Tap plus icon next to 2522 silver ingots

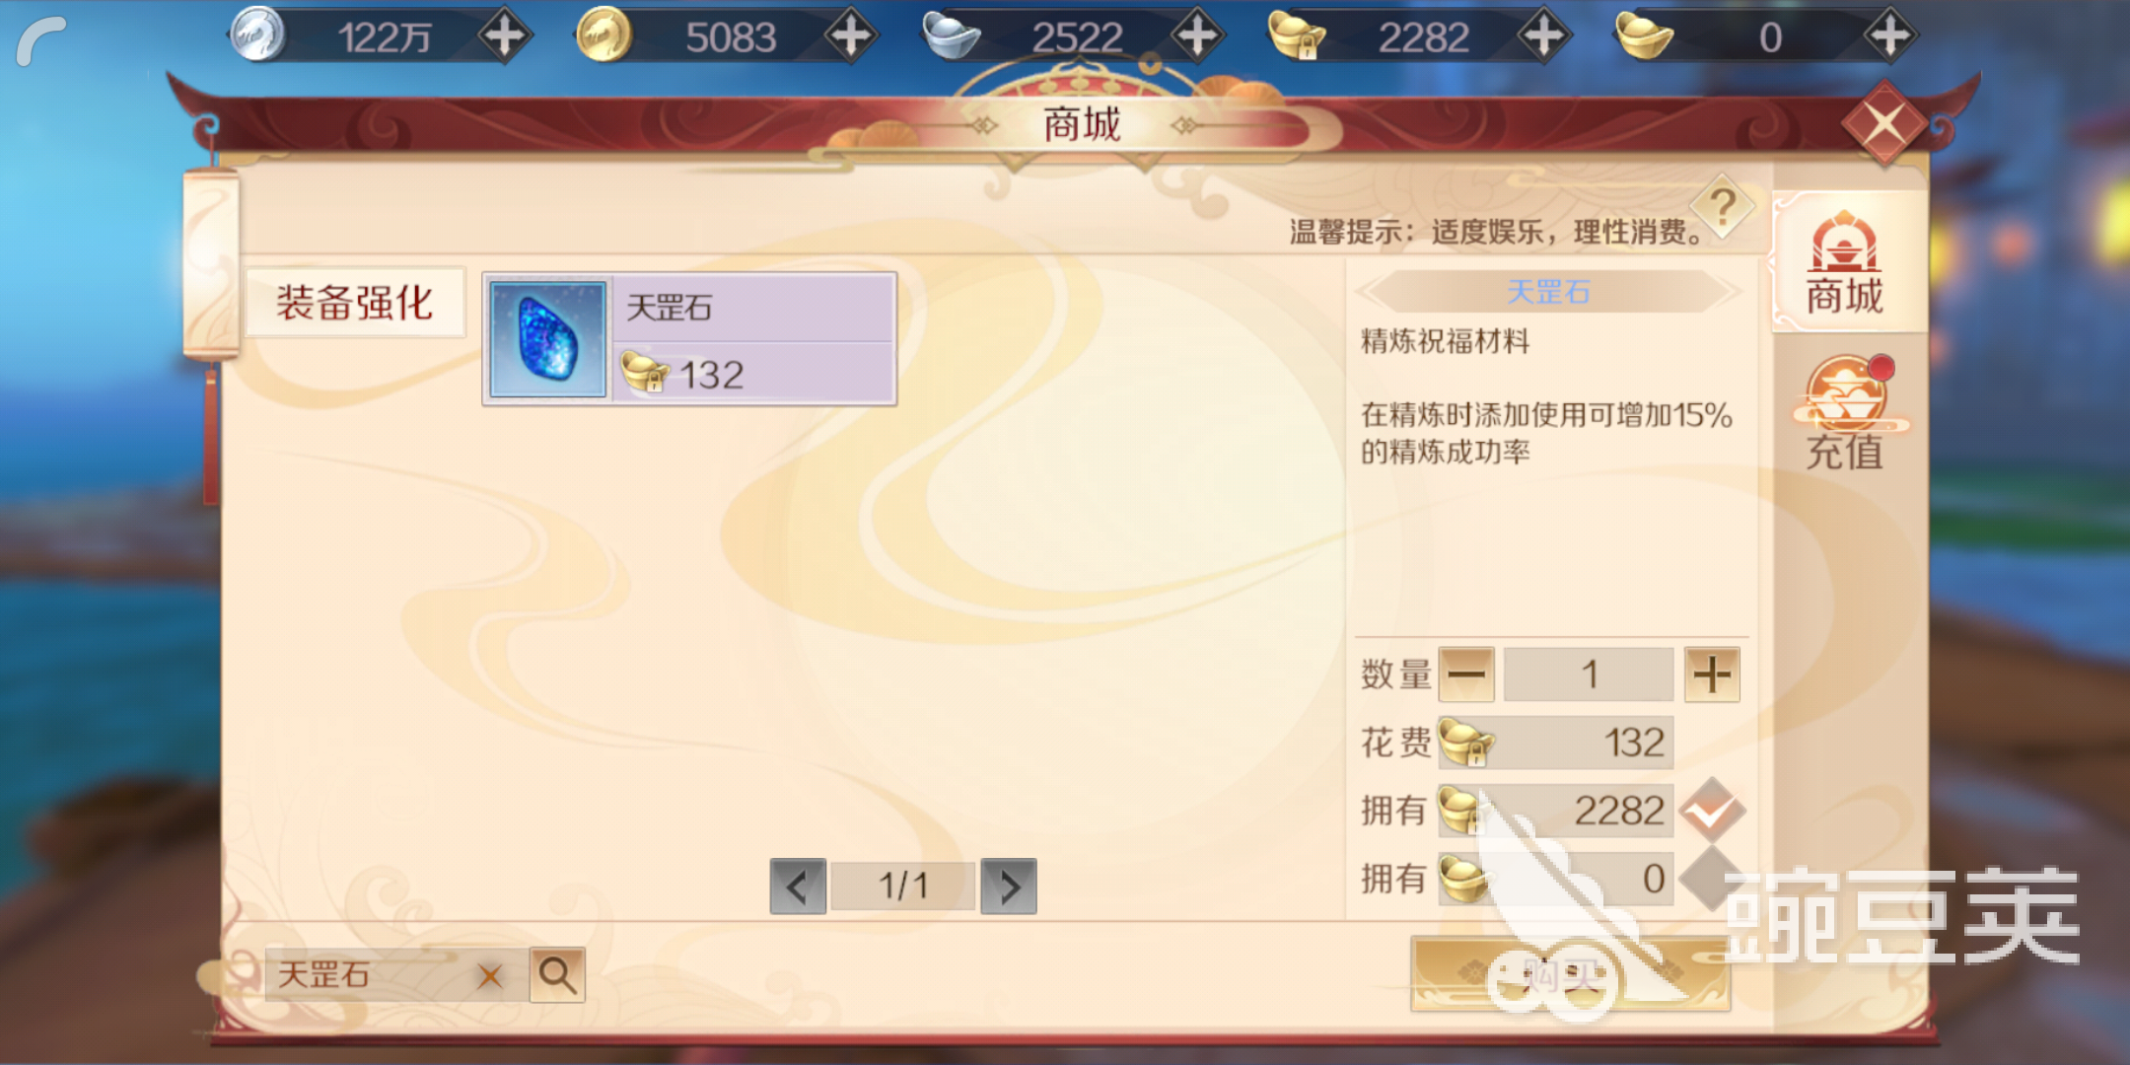[x=1197, y=36]
